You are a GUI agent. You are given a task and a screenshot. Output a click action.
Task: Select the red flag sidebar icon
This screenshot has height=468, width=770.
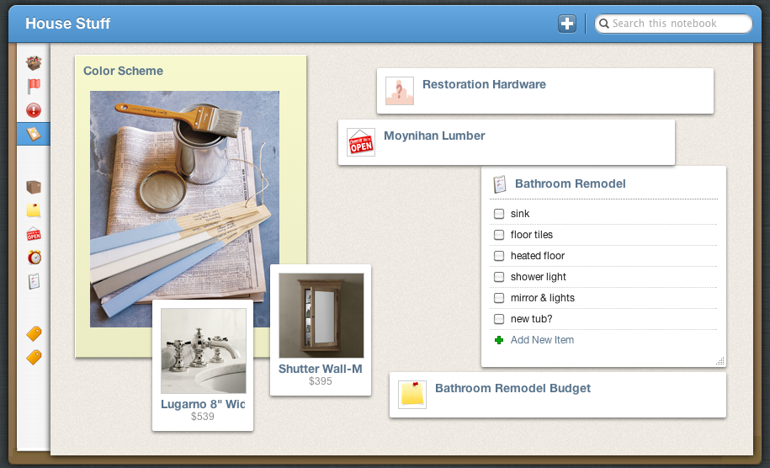click(x=34, y=87)
